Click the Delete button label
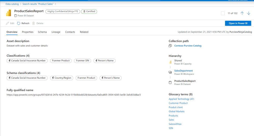This screenshot has width=254, height=136. click(40, 23)
